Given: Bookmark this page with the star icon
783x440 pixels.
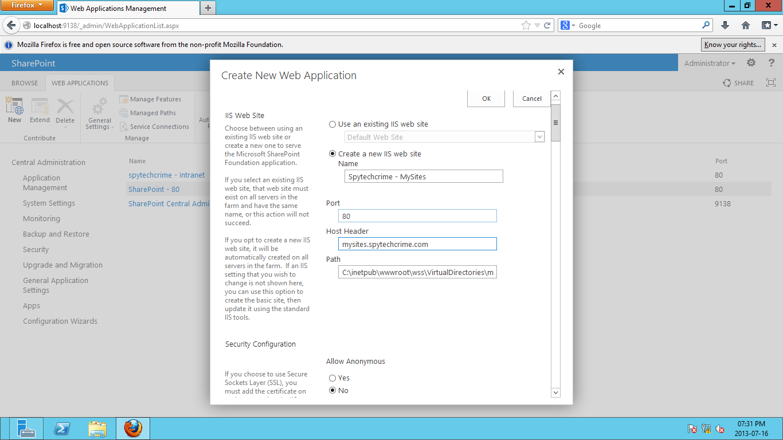Looking at the screenshot, I should (526, 25).
